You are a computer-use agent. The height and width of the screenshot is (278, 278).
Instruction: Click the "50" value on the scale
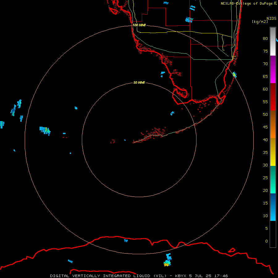coord(265,115)
